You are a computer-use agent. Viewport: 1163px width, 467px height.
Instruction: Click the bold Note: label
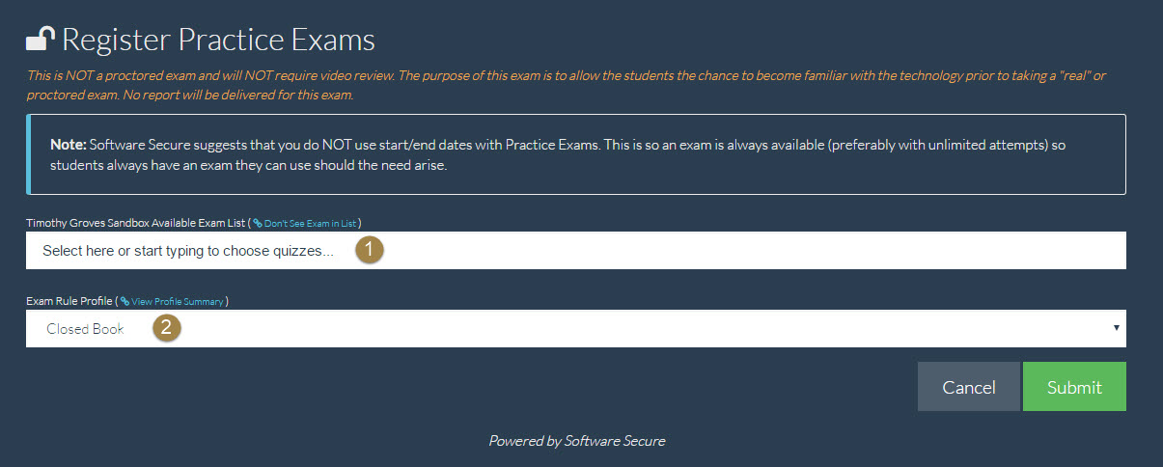point(68,145)
